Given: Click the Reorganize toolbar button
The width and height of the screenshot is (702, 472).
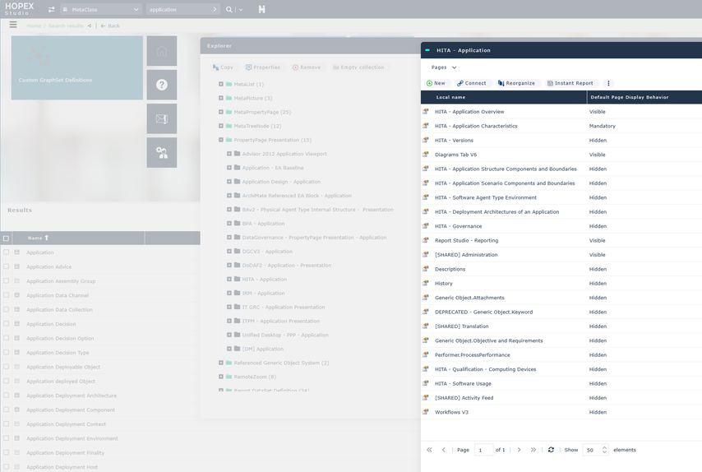Looking at the screenshot, I should point(516,83).
